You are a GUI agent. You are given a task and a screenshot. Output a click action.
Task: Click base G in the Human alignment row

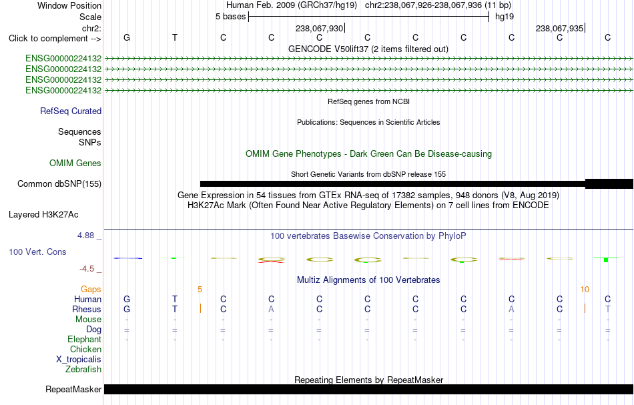coord(127,299)
